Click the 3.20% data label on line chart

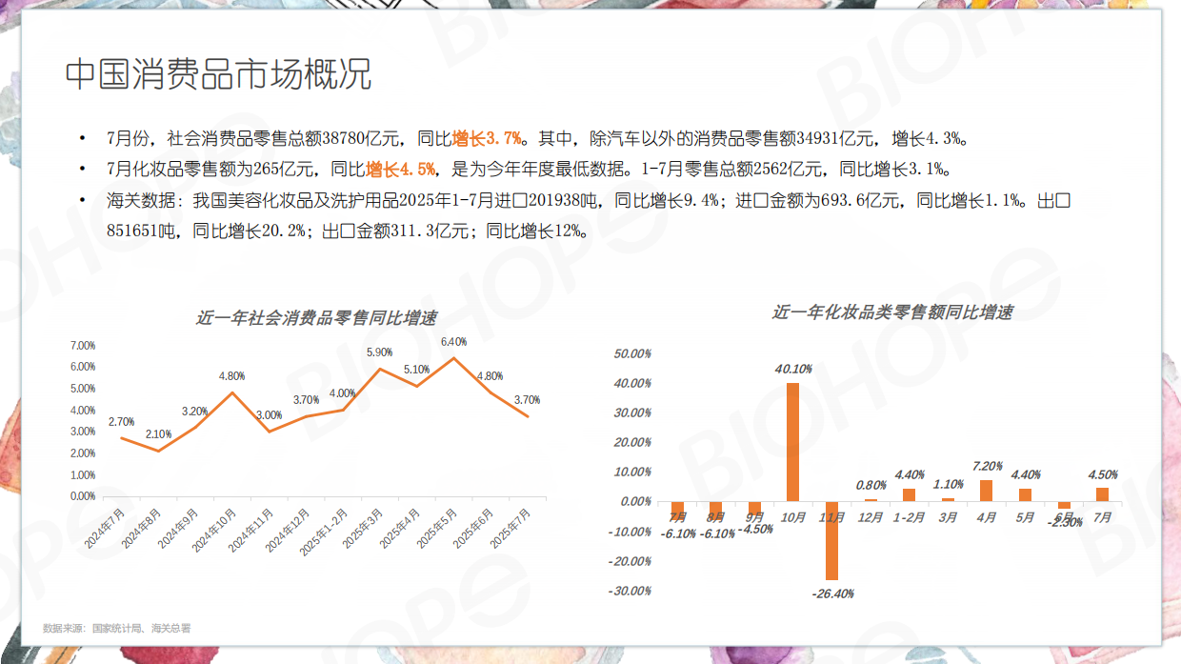click(x=194, y=412)
